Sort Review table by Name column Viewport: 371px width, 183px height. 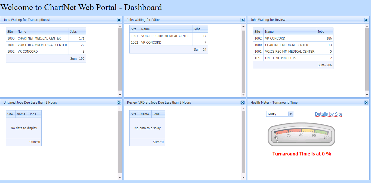point(290,31)
